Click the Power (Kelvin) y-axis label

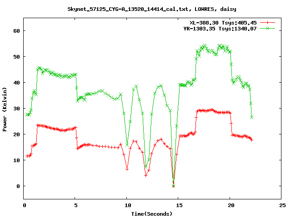click(x=5, y=109)
